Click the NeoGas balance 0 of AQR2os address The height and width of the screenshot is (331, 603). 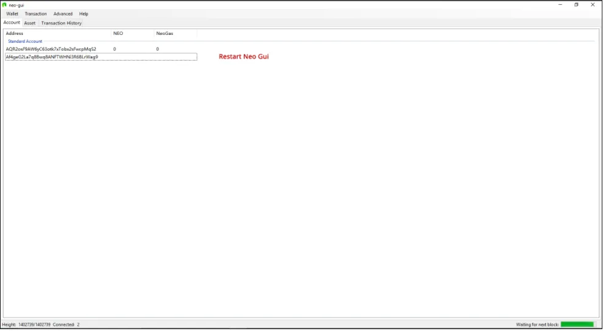[158, 49]
